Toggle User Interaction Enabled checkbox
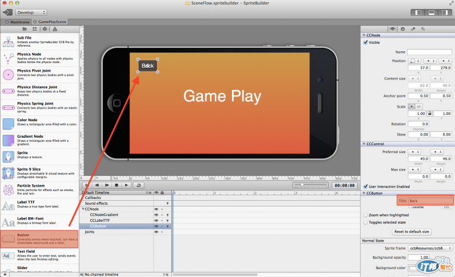 click(x=365, y=187)
